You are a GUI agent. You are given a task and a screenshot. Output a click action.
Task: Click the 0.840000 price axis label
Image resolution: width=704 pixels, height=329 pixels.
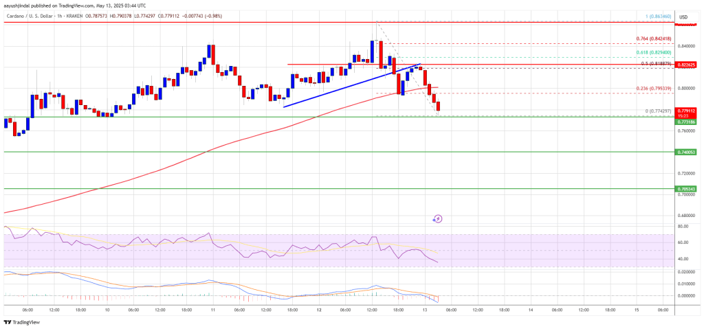point(686,46)
